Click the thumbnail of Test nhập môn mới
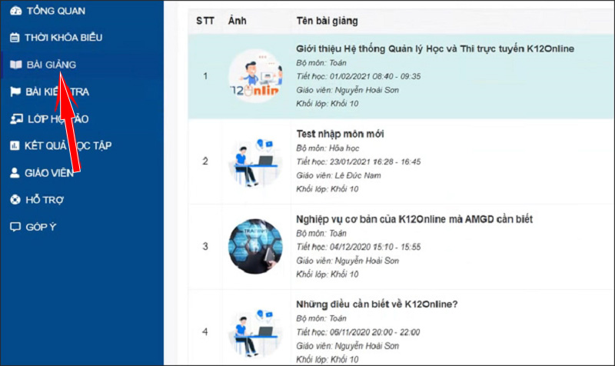The width and height of the screenshot is (615, 366). (x=255, y=161)
